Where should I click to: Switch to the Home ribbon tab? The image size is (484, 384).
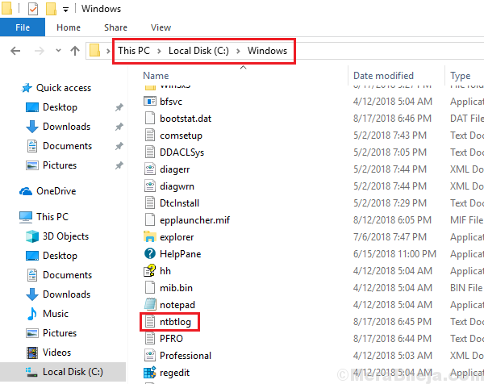[x=69, y=27]
